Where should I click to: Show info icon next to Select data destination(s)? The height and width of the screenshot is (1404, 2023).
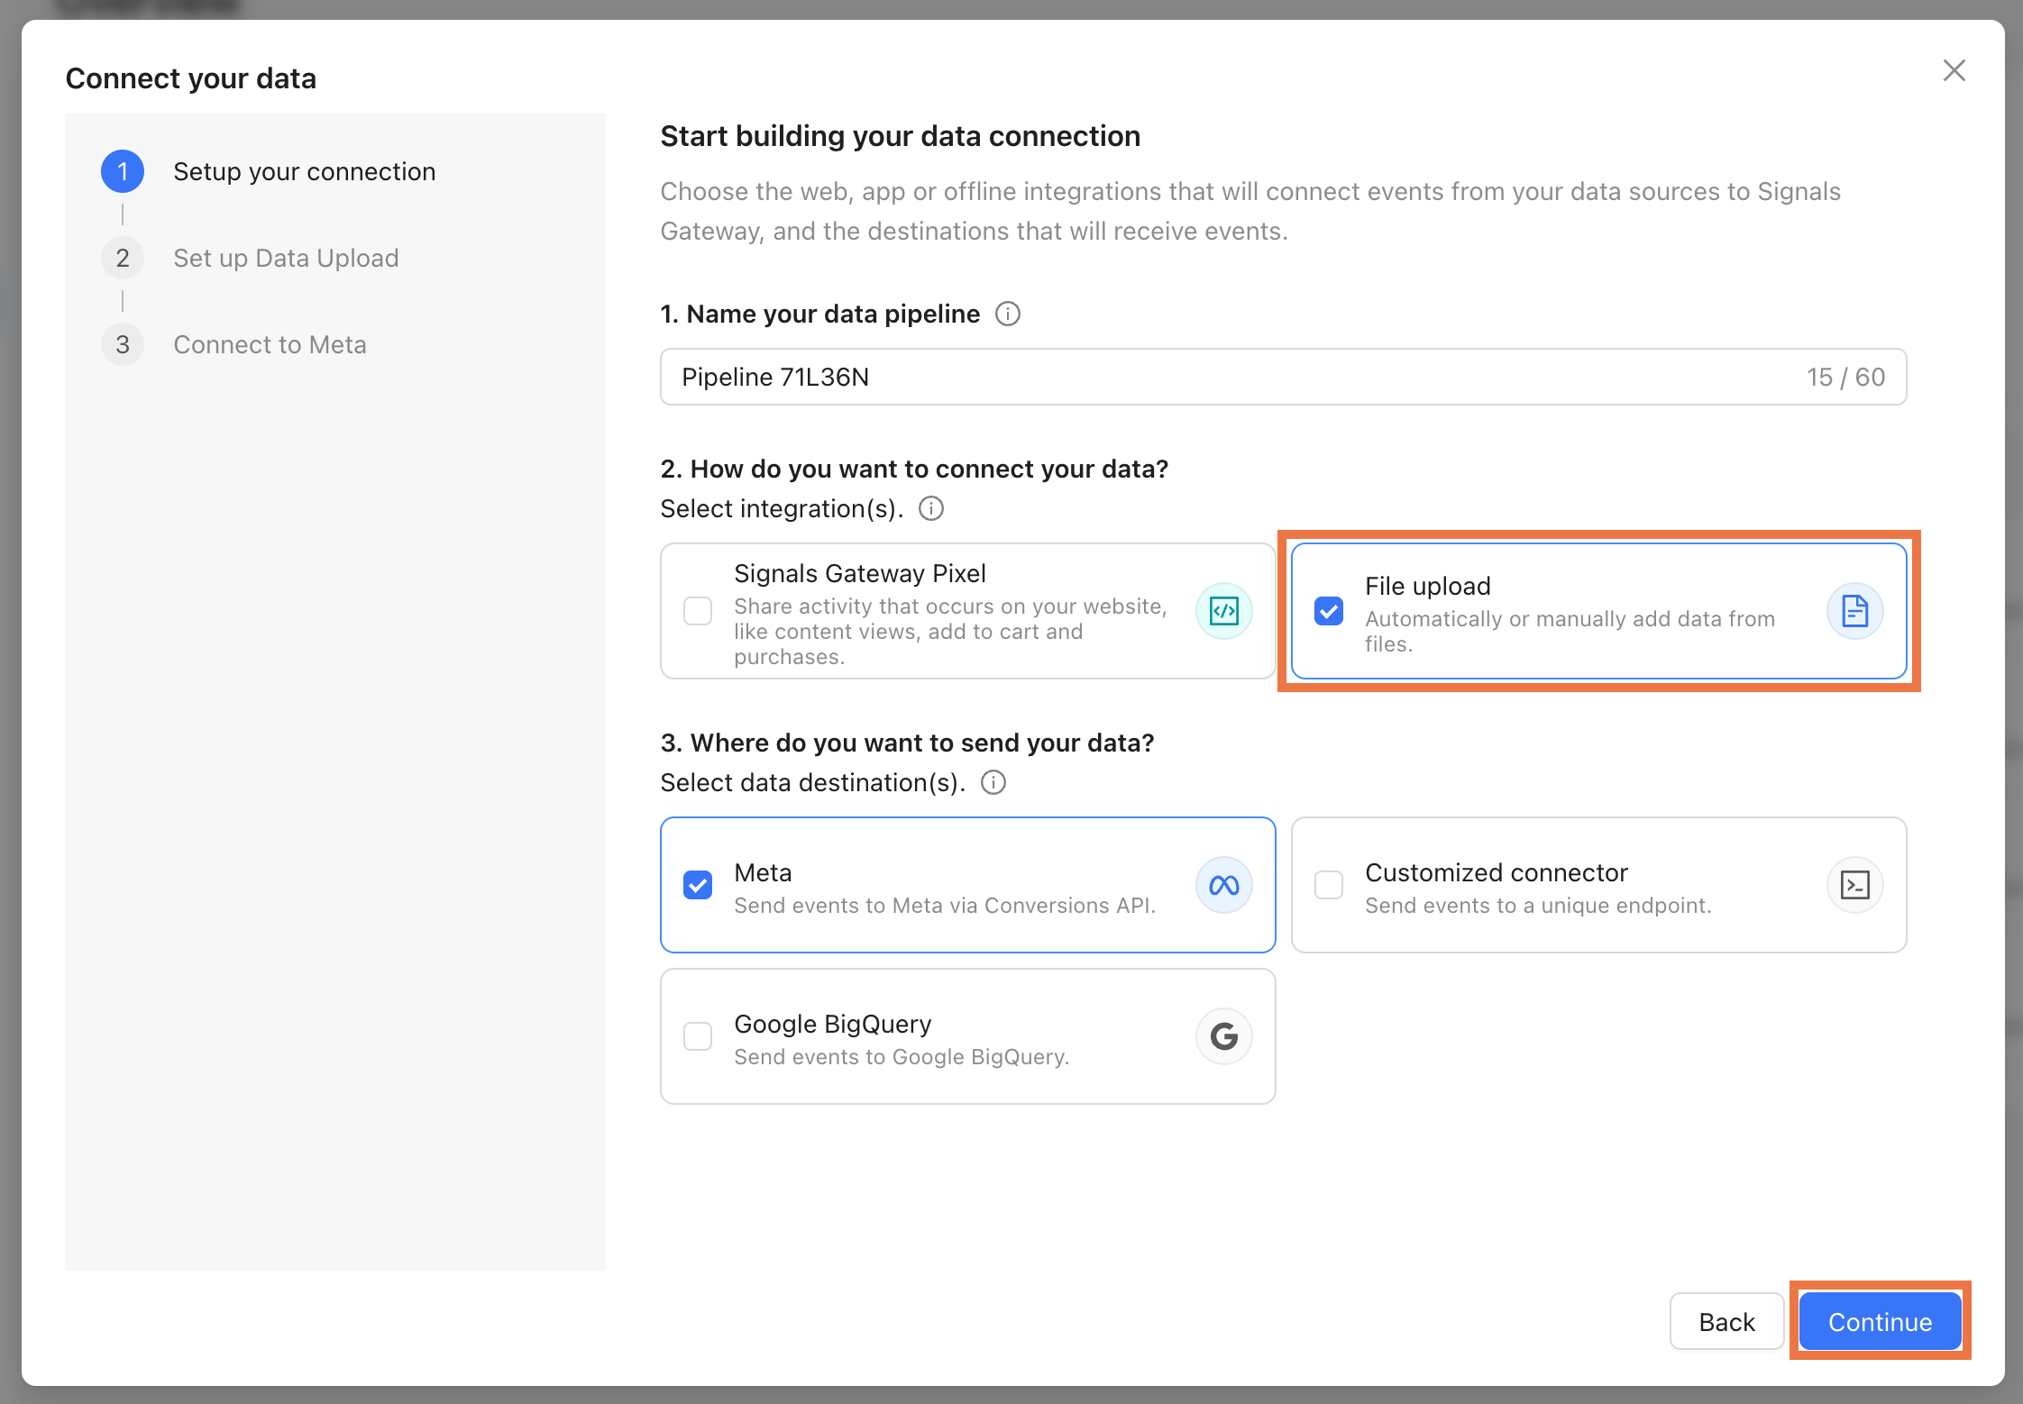tap(993, 782)
